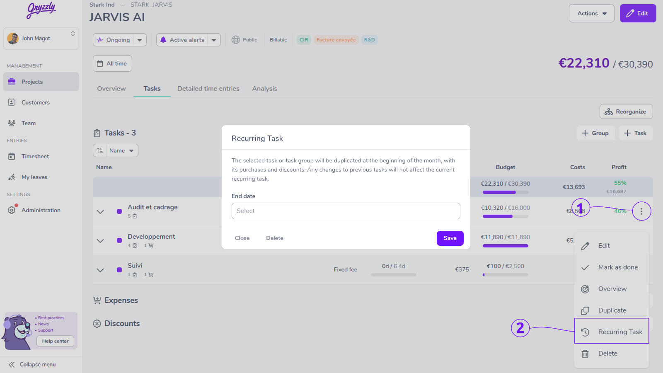This screenshot has width=663, height=373.
Task: Expand the Suivi task group
Action: [x=100, y=270]
